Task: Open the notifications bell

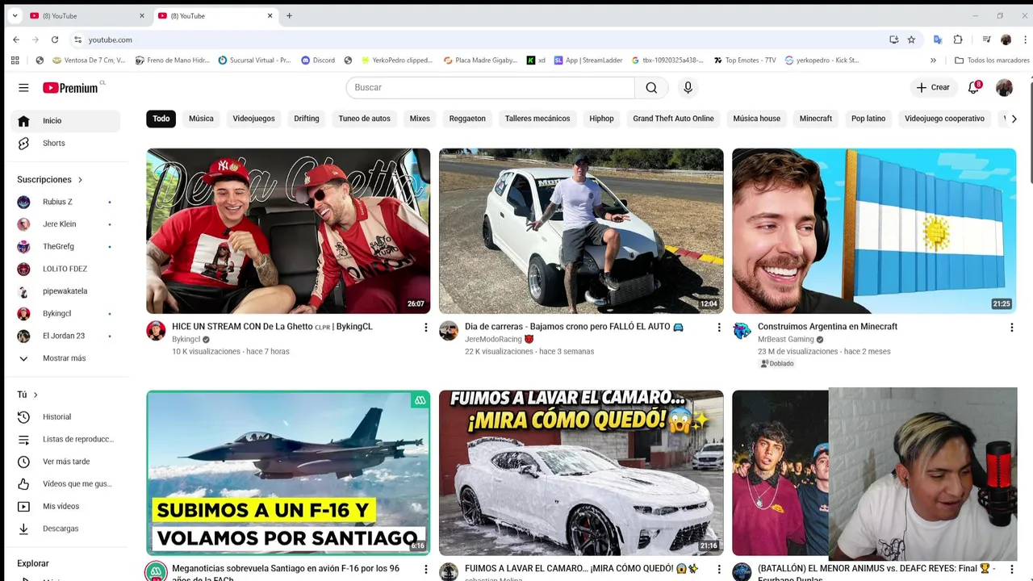Action: pyautogui.click(x=974, y=87)
